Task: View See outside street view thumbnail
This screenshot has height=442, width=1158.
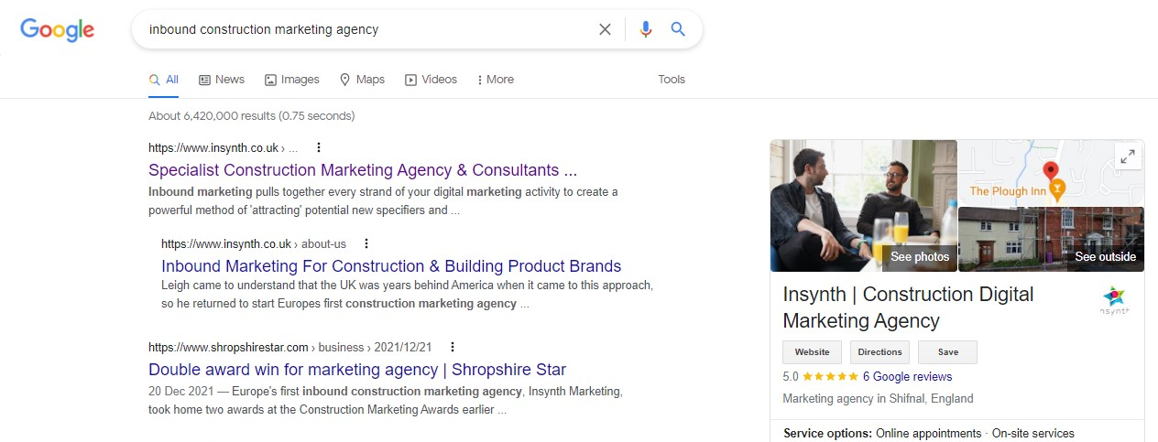Action: tap(1051, 240)
